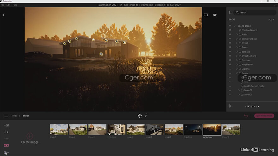
Task: Click the Box Reflection Probe icon
Action: pyautogui.click(x=242, y=86)
